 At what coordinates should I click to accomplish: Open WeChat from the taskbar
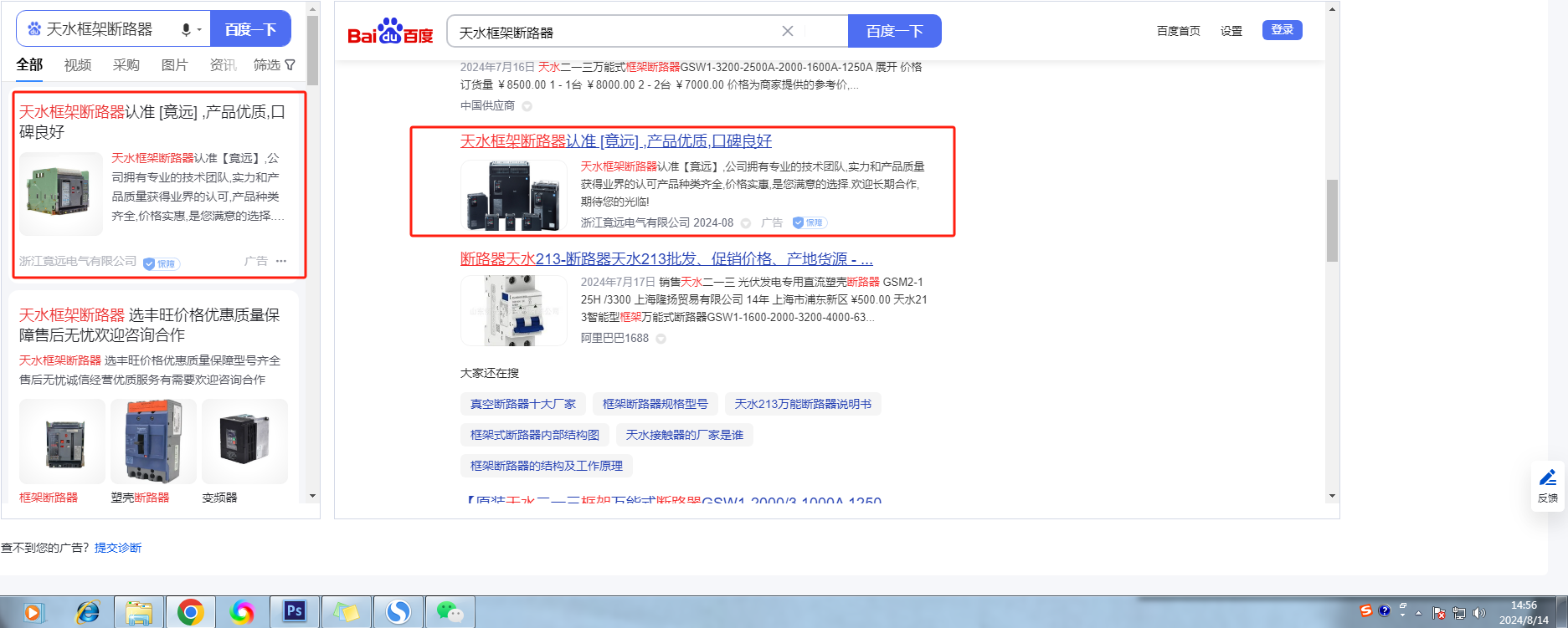[x=450, y=613]
